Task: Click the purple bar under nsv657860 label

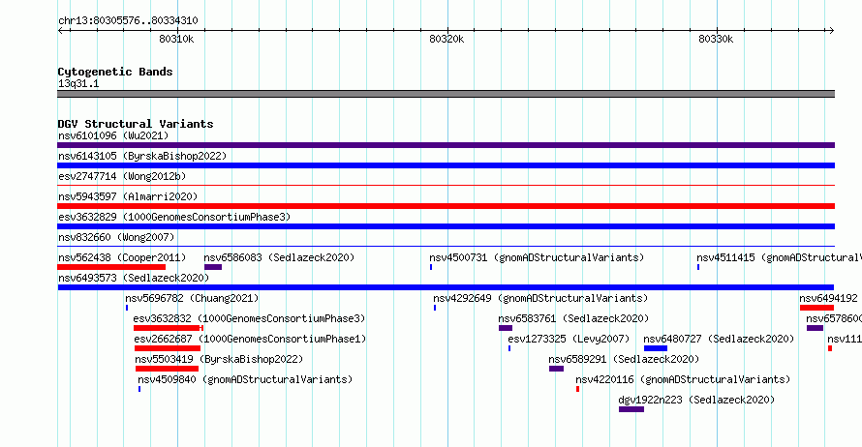Action: point(815,328)
